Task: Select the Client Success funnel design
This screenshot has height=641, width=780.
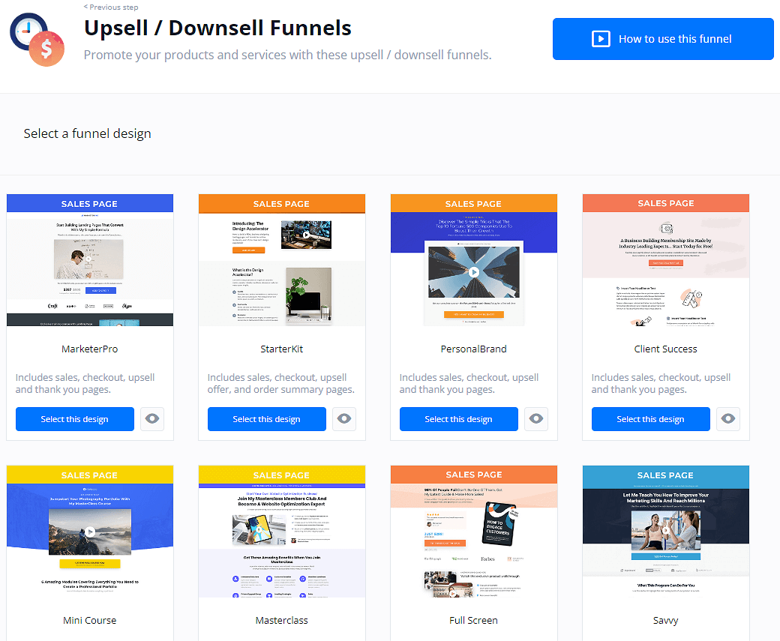Action: 650,419
